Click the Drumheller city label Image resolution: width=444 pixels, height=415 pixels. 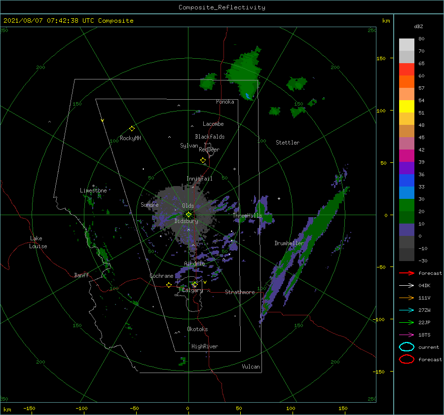point(289,243)
